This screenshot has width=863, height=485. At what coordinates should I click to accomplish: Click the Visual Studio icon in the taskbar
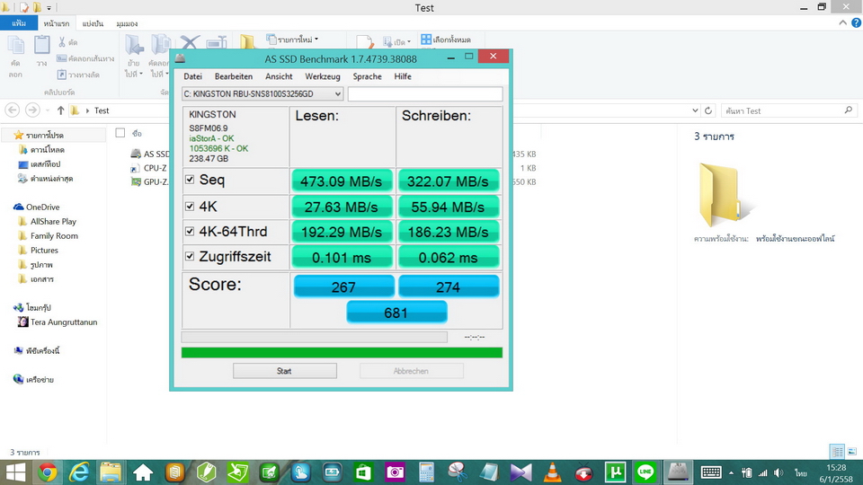point(520,472)
